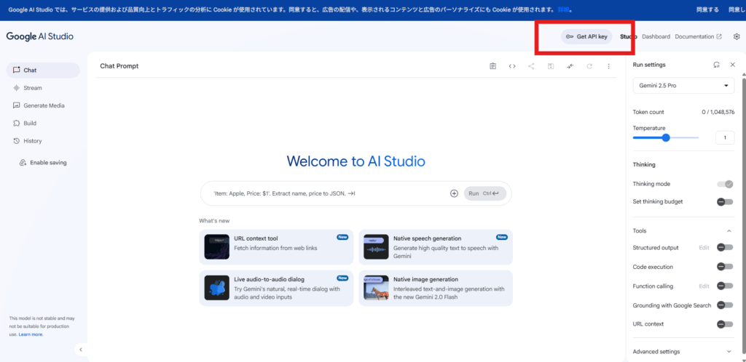
Task: Click the Temperature value field
Action: (x=725, y=137)
